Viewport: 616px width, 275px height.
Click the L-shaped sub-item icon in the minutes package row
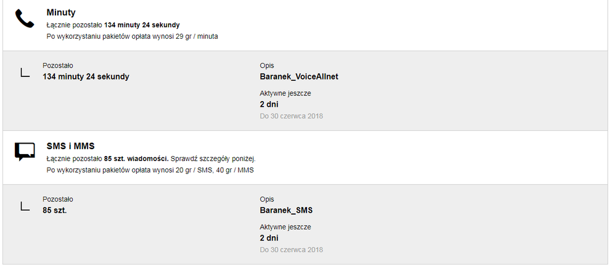[25, 73]
